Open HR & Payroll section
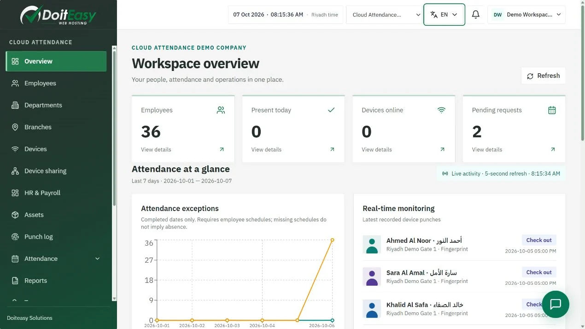The height and width of the screenshot is (329, 585). click(56, 193)
